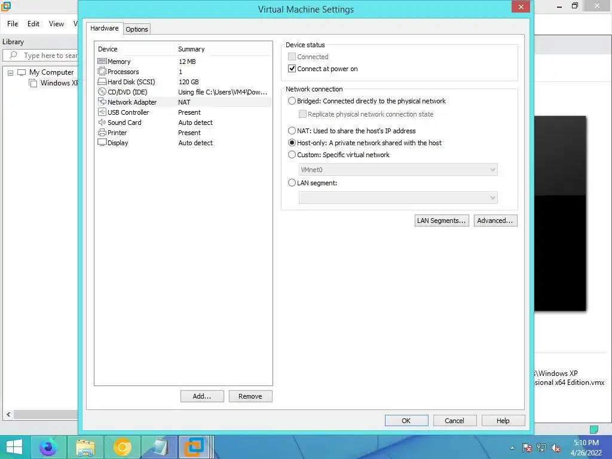
Task: Open the Windows Start button
Action: pyautogui.click(x=14, y=447)
